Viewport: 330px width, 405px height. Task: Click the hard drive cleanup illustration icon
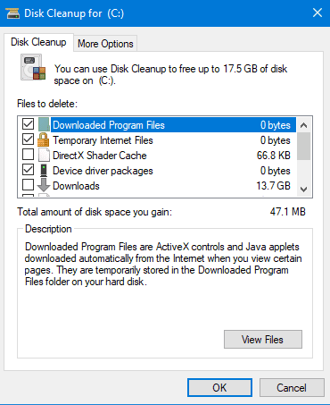33,67
